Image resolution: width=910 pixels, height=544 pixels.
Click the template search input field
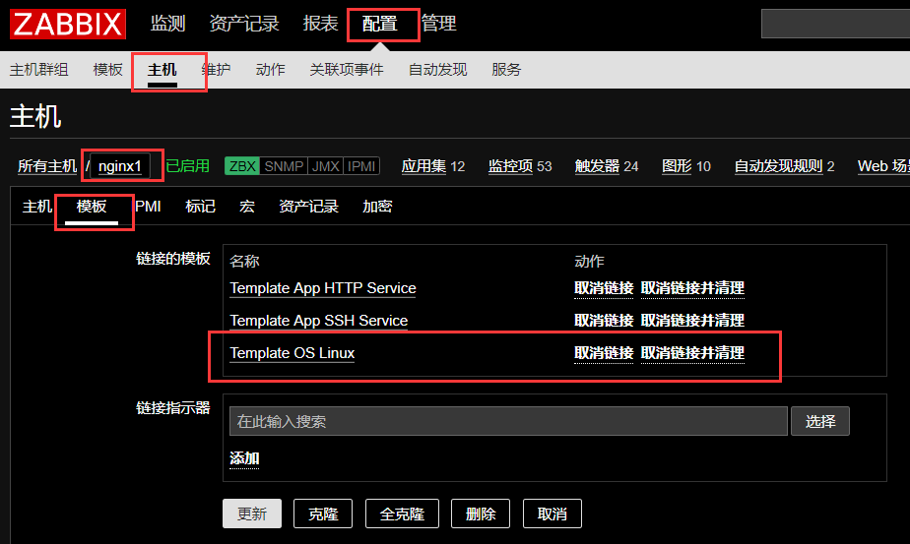(508, 421)
